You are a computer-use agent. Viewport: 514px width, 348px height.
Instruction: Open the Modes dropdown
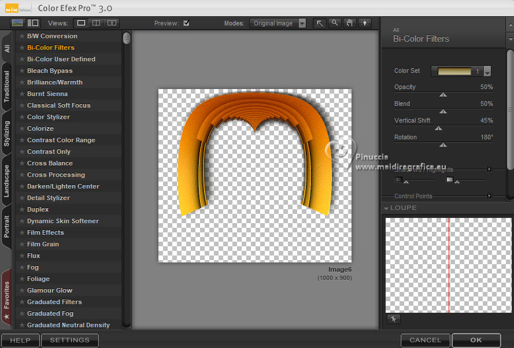pos(278,23)
